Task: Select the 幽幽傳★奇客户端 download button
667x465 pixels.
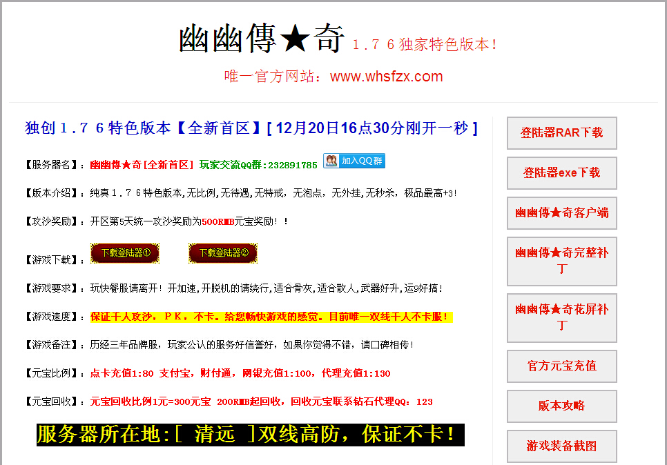Action: coord(561,213)
